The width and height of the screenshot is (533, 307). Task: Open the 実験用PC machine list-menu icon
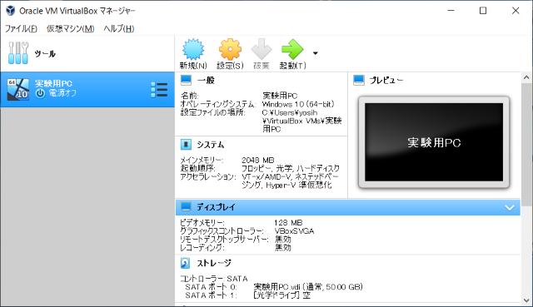159,90
